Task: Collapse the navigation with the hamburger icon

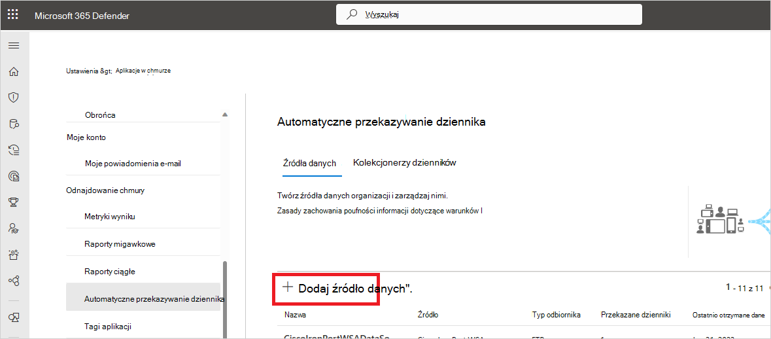Action: coord(14,46)
